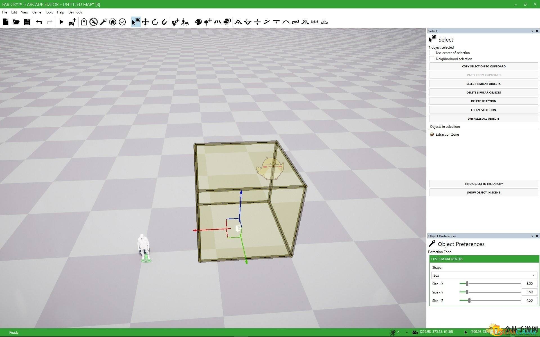Image resolution: width=540 pixels, height=337 pixels.
Task: Click the person with animal icon
Action: (x=185, y=22)
